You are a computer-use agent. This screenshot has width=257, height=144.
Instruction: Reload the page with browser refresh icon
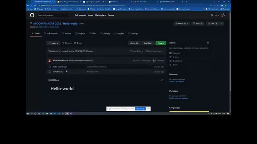(35, 6)
